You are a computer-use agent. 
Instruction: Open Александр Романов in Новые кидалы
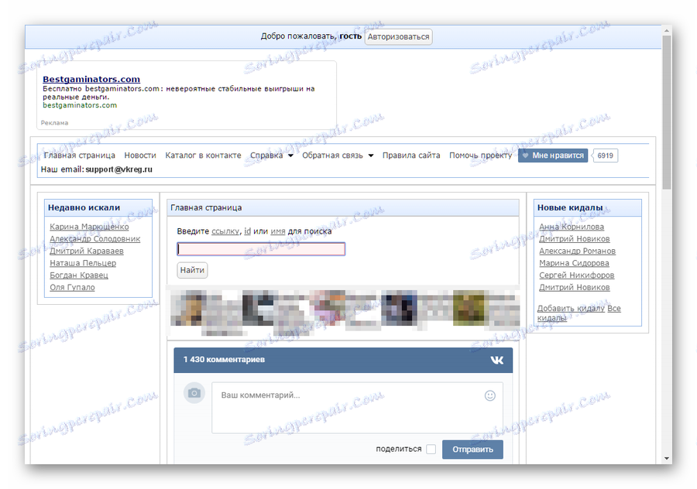tap(577, 251)
